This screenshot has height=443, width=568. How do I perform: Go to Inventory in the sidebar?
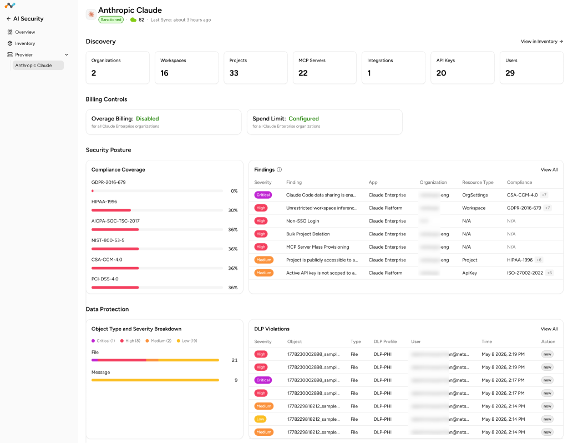point(25,43)
